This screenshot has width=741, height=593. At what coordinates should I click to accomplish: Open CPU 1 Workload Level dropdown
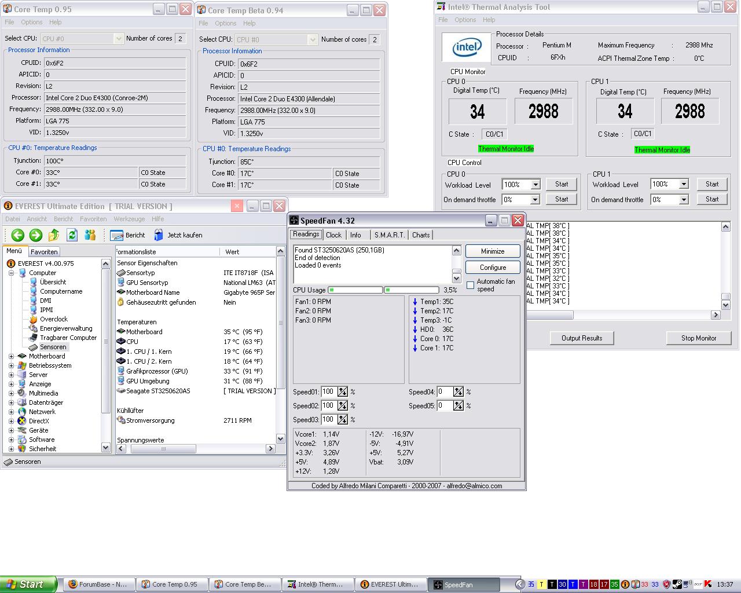point(683,184)
